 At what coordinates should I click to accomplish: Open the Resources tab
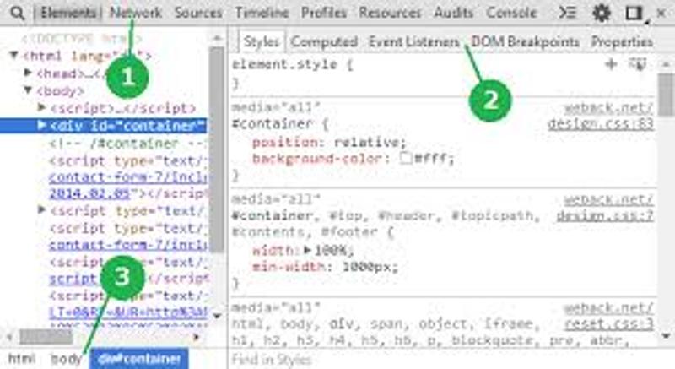coord(390,13)
